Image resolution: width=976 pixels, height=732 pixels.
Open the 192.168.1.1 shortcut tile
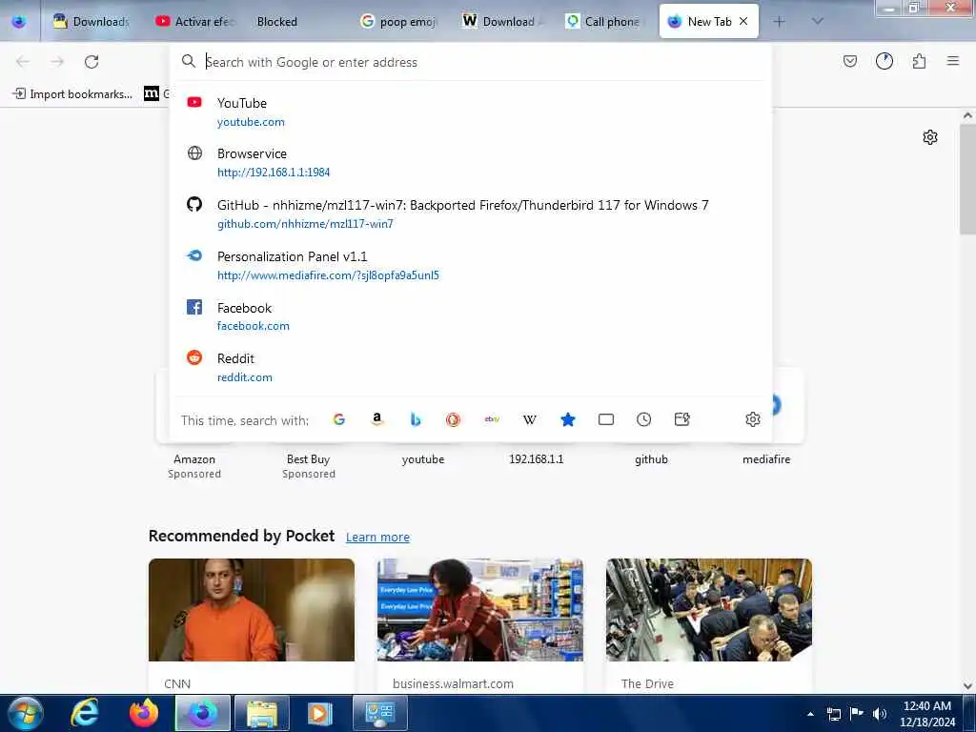[x=537, y=459]
